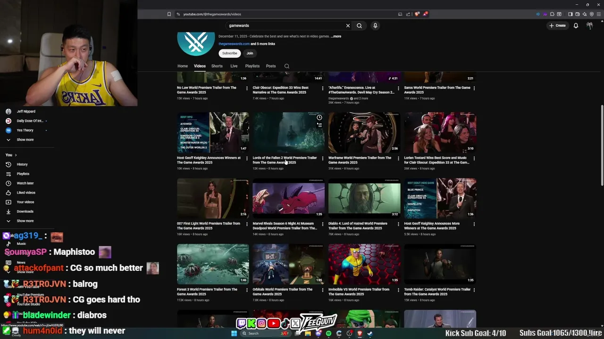Open the Windows Start menu
604x339 pixels.
coord(234,333)
